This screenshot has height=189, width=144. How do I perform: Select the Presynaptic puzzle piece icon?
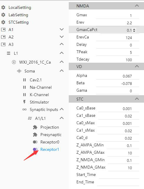click(35, 135)
